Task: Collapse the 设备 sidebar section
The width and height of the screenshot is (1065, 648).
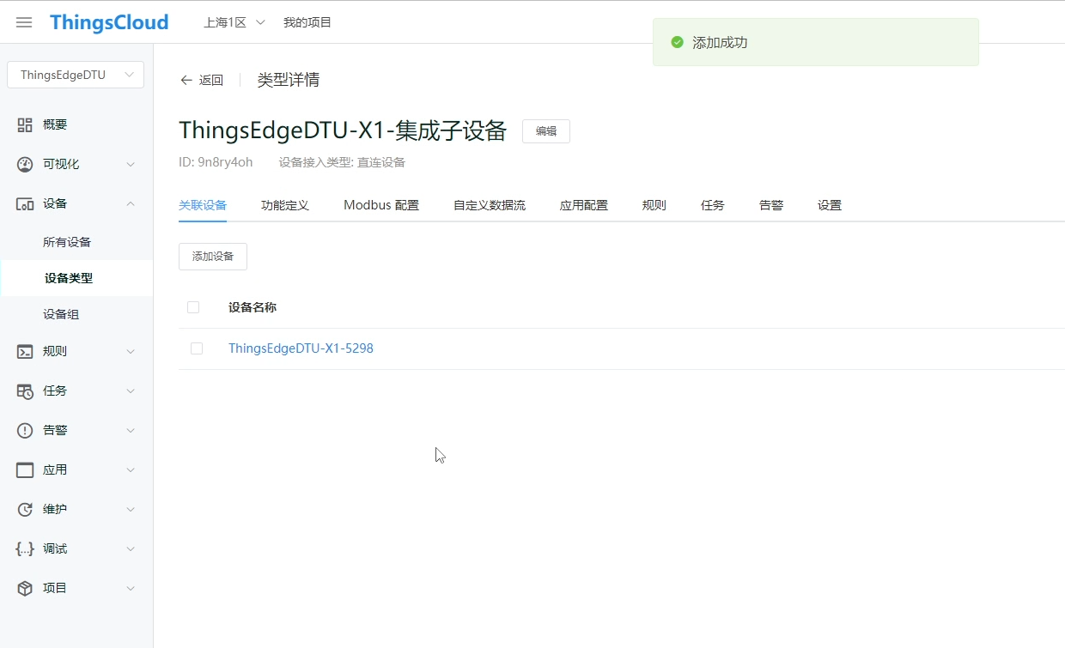Action: point(131,203)
